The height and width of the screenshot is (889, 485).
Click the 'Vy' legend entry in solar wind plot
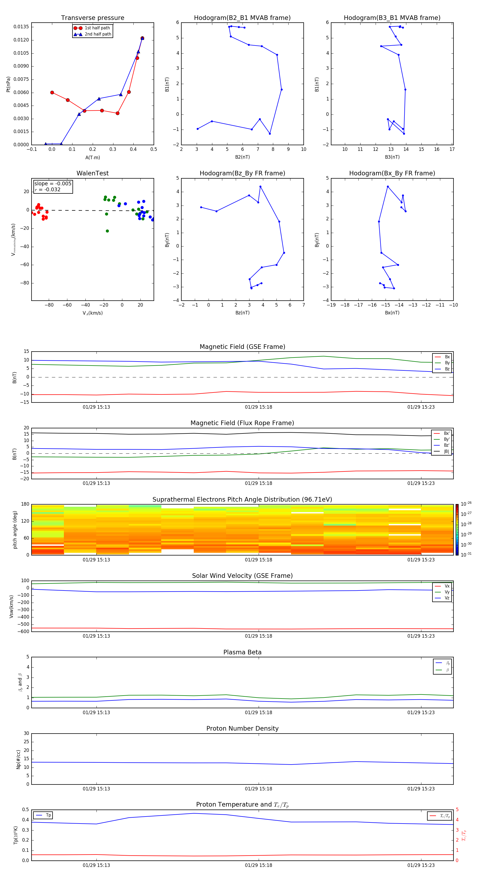(442, 592)
